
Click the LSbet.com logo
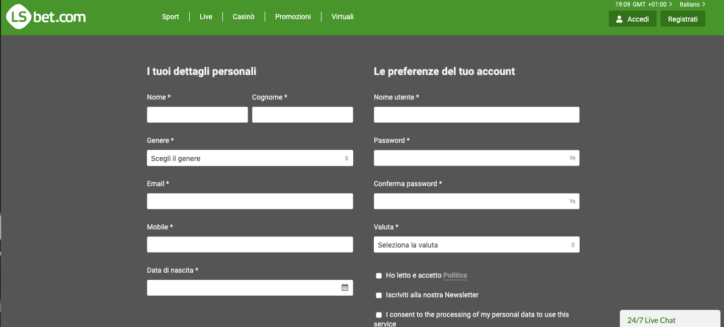[45, 16]
